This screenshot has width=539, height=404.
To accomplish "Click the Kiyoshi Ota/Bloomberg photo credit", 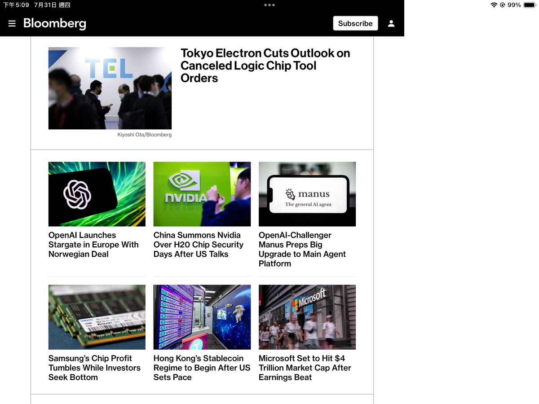I will [145, 135].
